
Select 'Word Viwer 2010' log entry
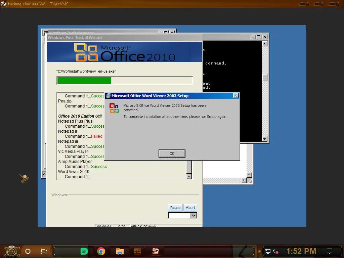[x=74, y=172]
